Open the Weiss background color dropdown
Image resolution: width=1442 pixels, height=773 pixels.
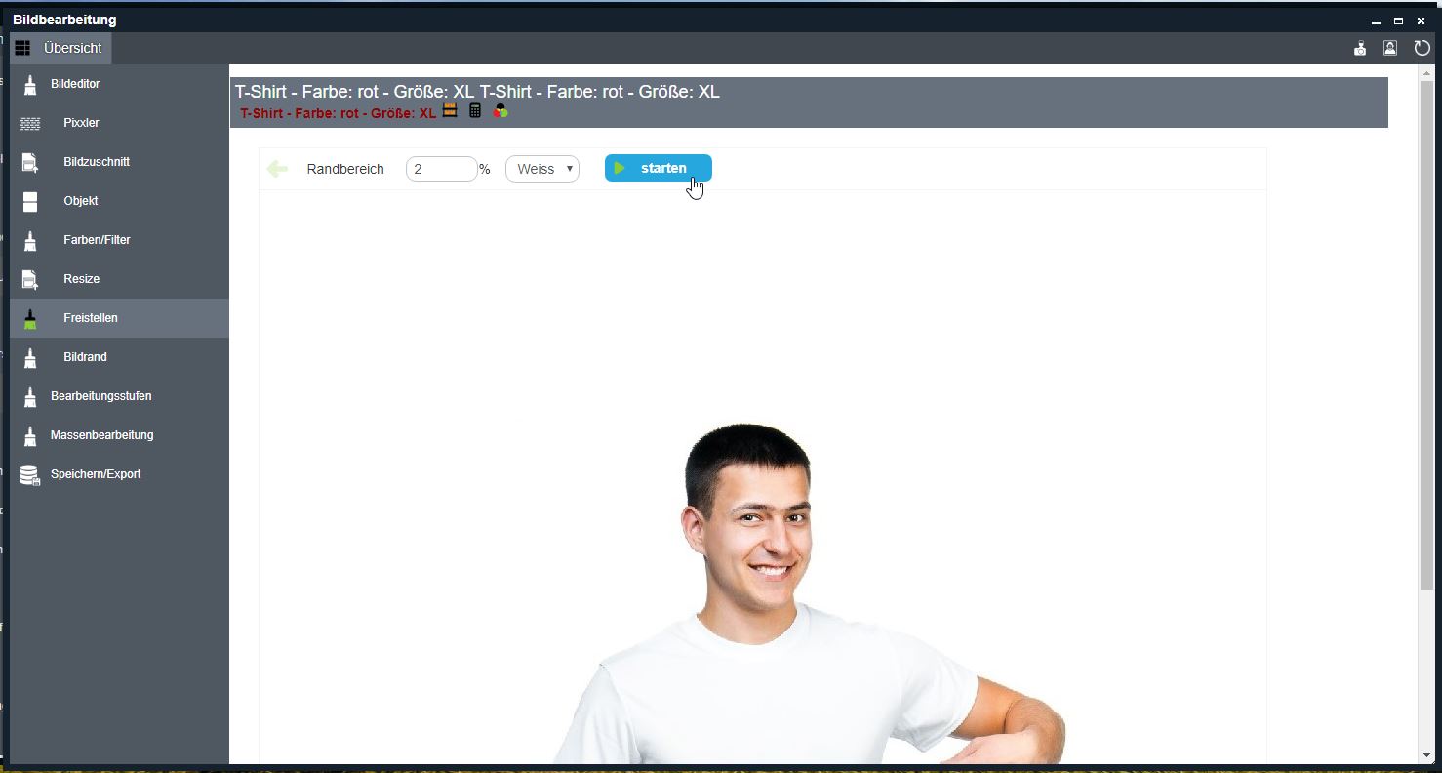click(542, 169)
